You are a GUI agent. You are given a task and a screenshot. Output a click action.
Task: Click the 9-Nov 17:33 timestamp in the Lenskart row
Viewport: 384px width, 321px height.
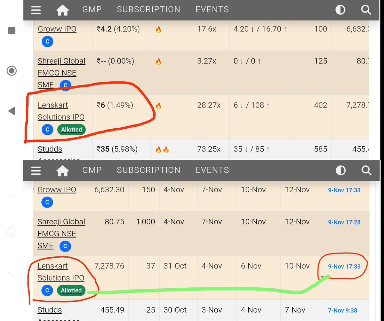pos(344,266)
